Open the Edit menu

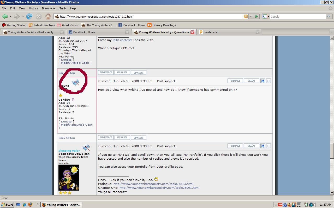pyautogui.click(x=13, y=8)
